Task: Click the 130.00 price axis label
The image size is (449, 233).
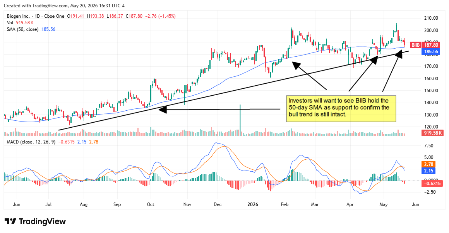Action: [431, 115]
